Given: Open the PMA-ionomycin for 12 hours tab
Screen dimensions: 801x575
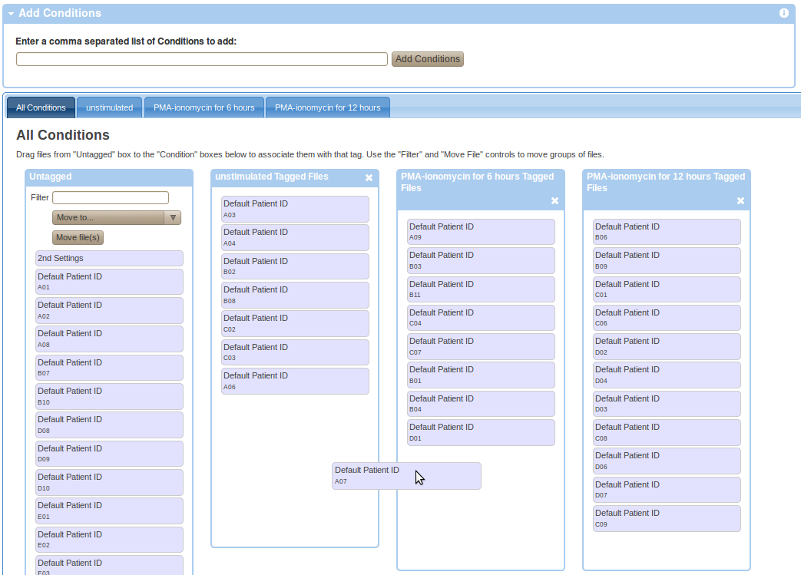Looking at the screenshot, I should [327, 107].
